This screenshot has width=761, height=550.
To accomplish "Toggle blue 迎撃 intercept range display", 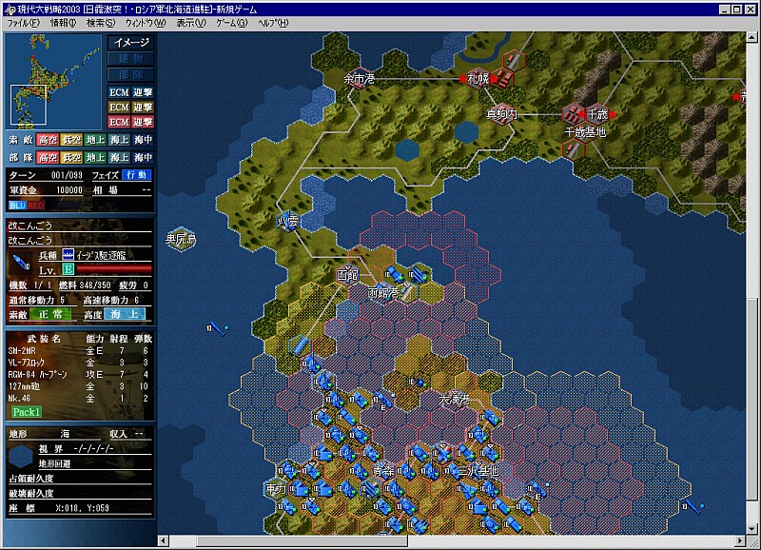I will coord(144,92).
